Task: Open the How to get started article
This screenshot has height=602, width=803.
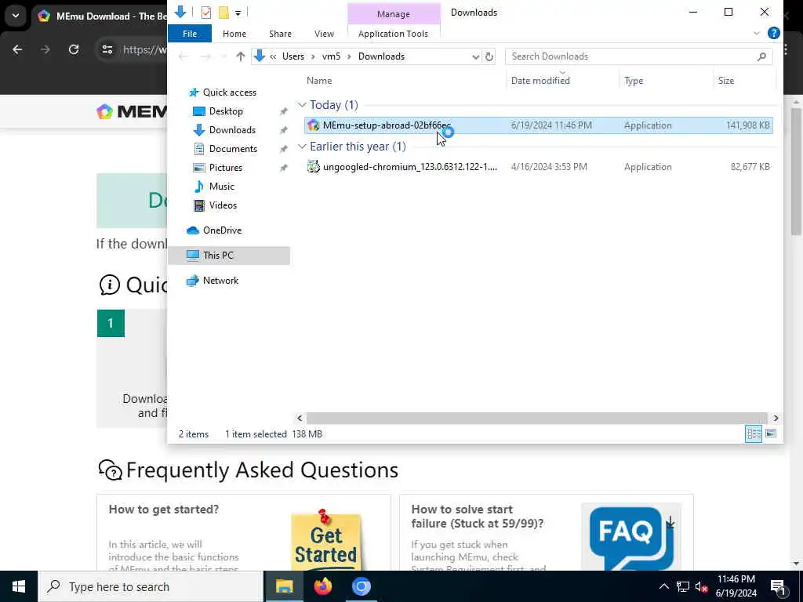Action: pos(163,510)
